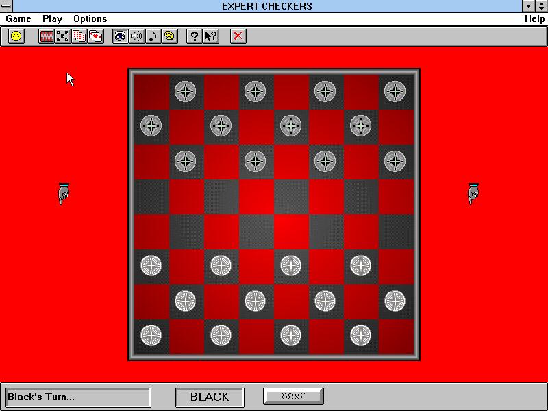Select white piece in sixth row, first column
This screenshot has width=548, height=411.
click(151, 266)
